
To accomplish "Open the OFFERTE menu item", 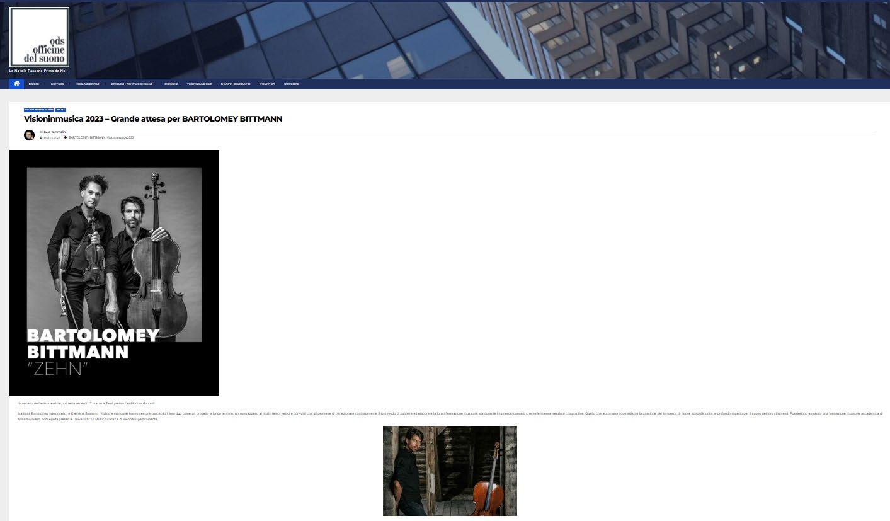I will pos(291,84).
